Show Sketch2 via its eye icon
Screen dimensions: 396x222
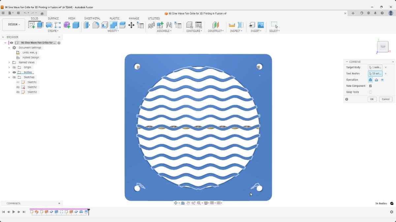tap(18, 87)
